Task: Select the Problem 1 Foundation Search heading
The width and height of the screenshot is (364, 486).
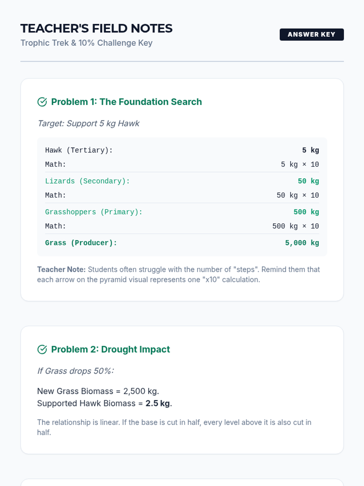Action: click(x=126, y=102)
